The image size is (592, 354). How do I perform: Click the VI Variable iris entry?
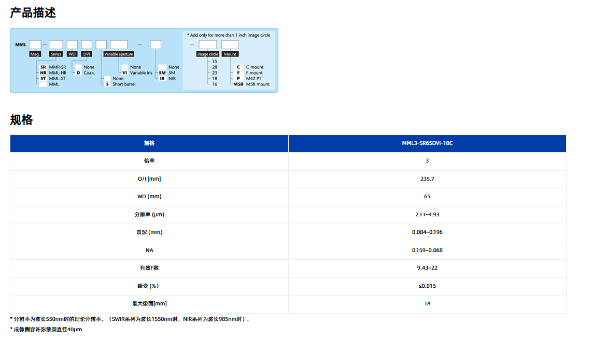click(137, 73)
